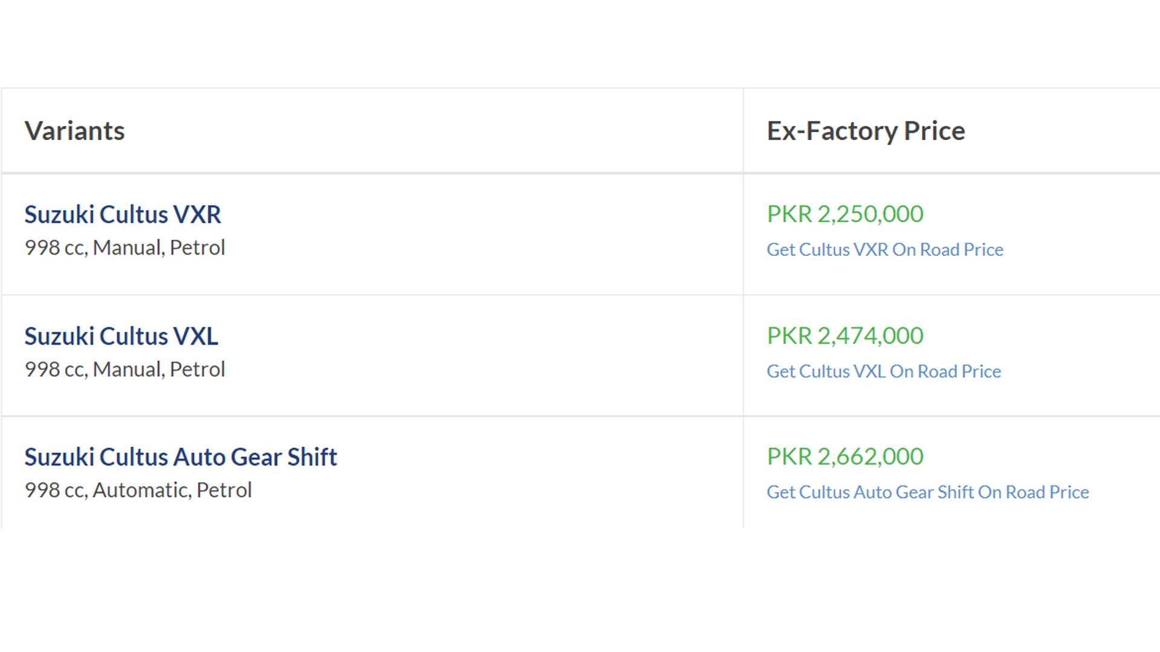Click the table's top border above the Variants header

pyautogui.click(x=362, y=88)
